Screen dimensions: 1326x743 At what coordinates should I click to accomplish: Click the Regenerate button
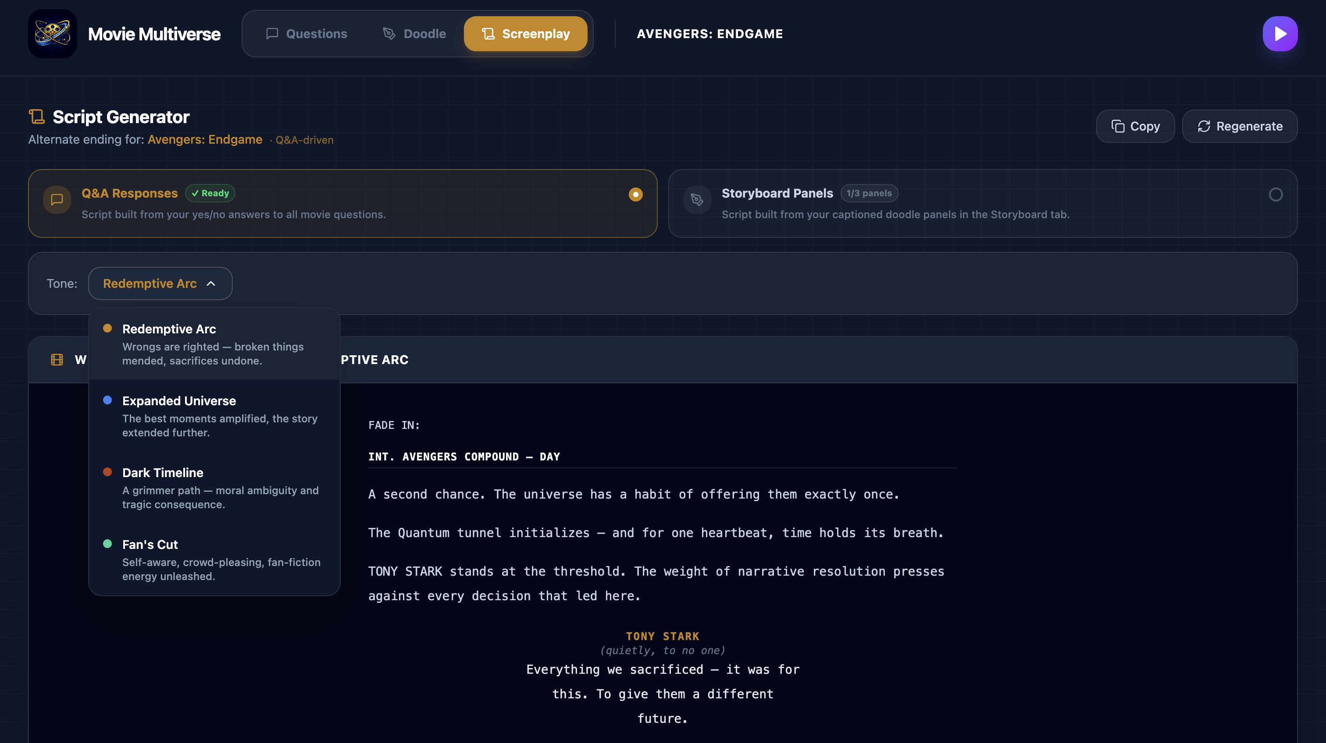(x=1240, y=127)
